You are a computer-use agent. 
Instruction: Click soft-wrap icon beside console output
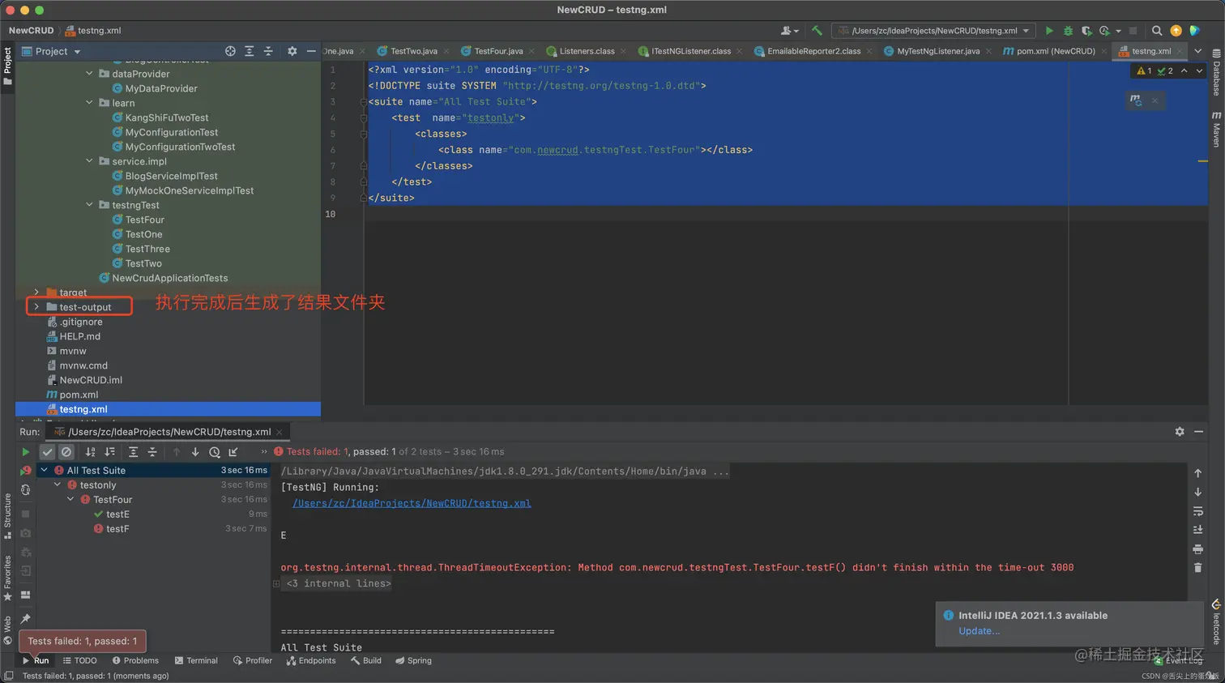[1197, 511]
